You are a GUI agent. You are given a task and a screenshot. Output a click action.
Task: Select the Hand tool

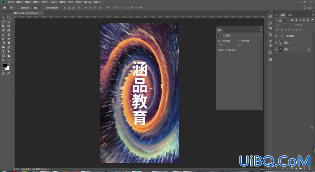(x=8, y=56)
